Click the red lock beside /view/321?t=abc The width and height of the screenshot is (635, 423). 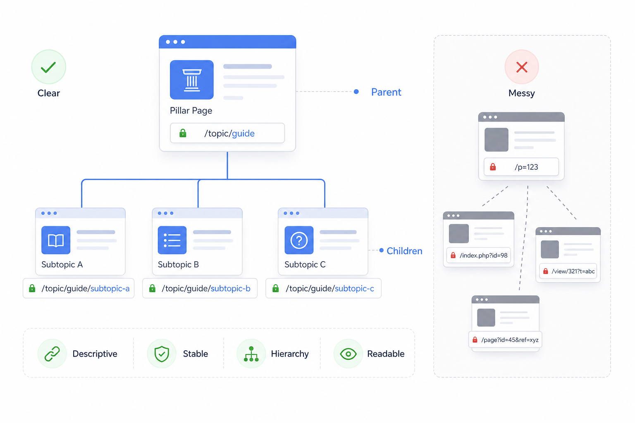(x=546, y=271)
